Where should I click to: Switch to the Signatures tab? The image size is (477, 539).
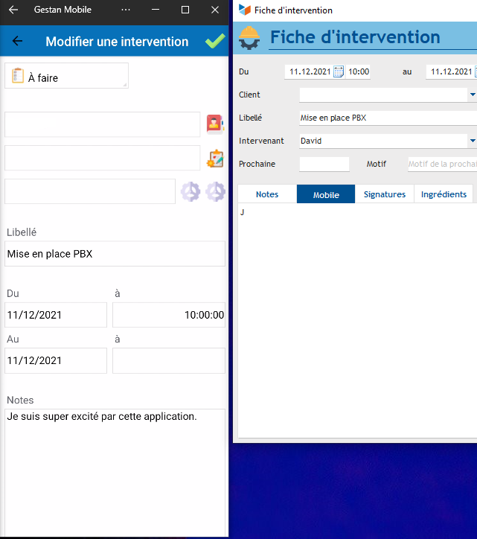[x=384, y=194]
